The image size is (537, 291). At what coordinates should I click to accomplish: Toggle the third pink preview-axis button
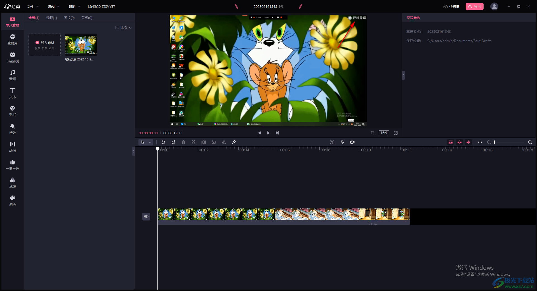tap(468, 142)
